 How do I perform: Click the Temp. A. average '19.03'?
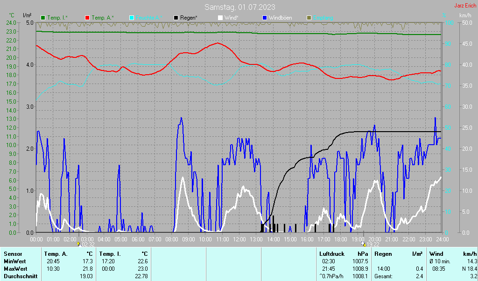pos(86,276)
